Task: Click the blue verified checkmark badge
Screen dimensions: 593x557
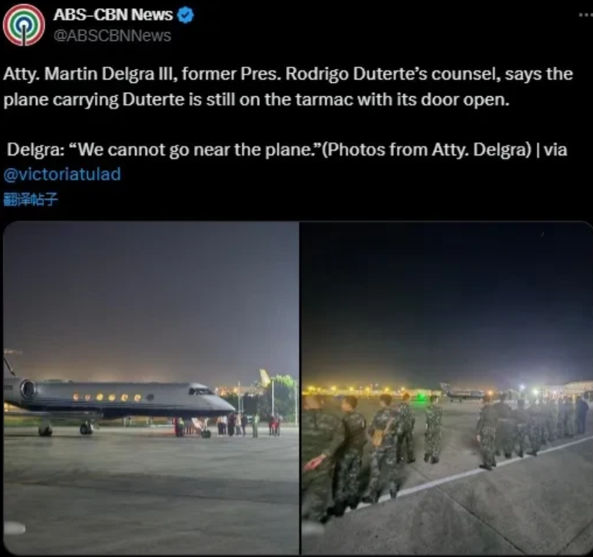Action: pos(185,15)
